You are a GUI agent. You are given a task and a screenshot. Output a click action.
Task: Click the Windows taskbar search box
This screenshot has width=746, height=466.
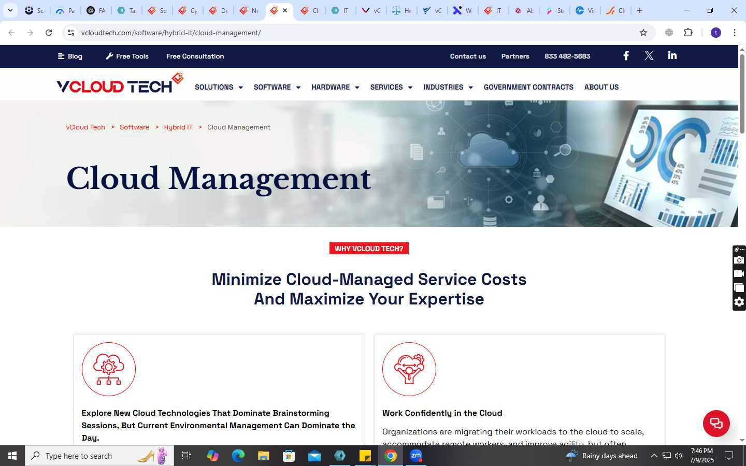coord(99,456)
